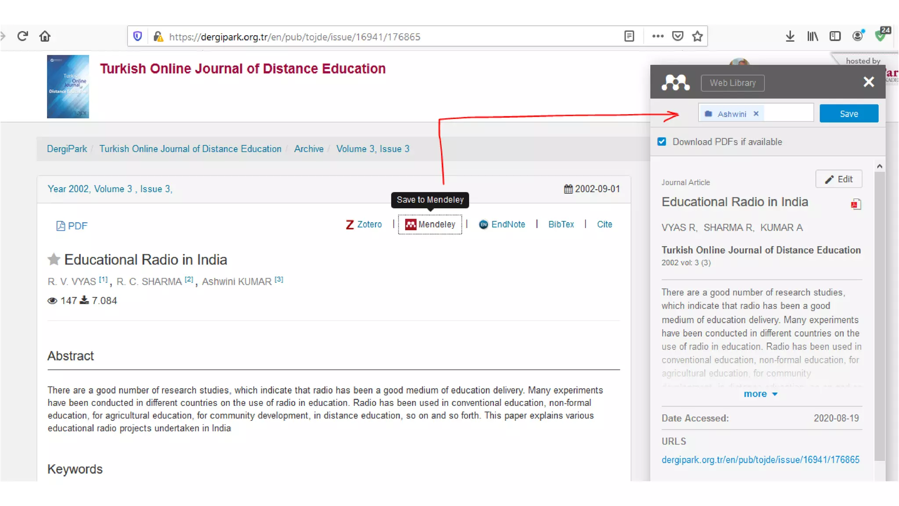Click the folder selection input field
The width and height of the screenshot is (899, 506).
(x=788, y=113)
